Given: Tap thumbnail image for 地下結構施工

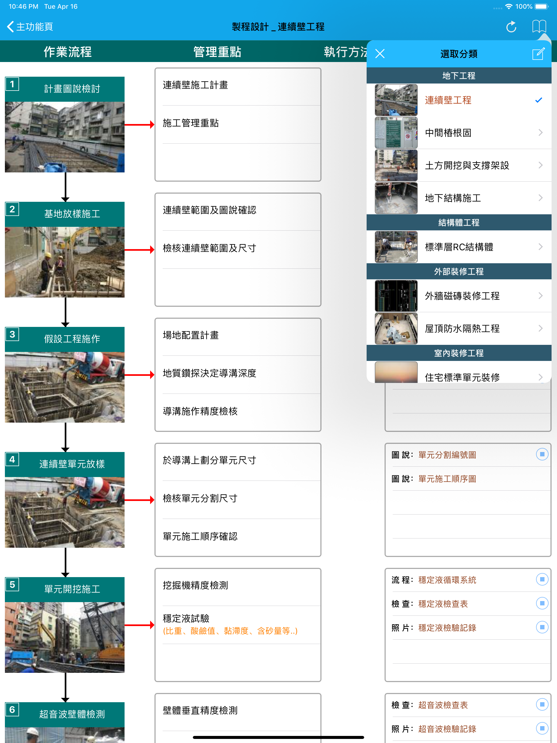Looking at the screenshot, I should (x=396, y=198).
